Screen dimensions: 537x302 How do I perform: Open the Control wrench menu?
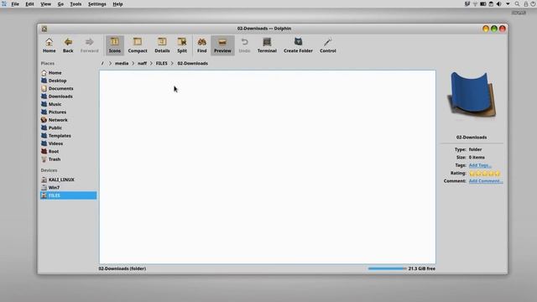[328, 45]
